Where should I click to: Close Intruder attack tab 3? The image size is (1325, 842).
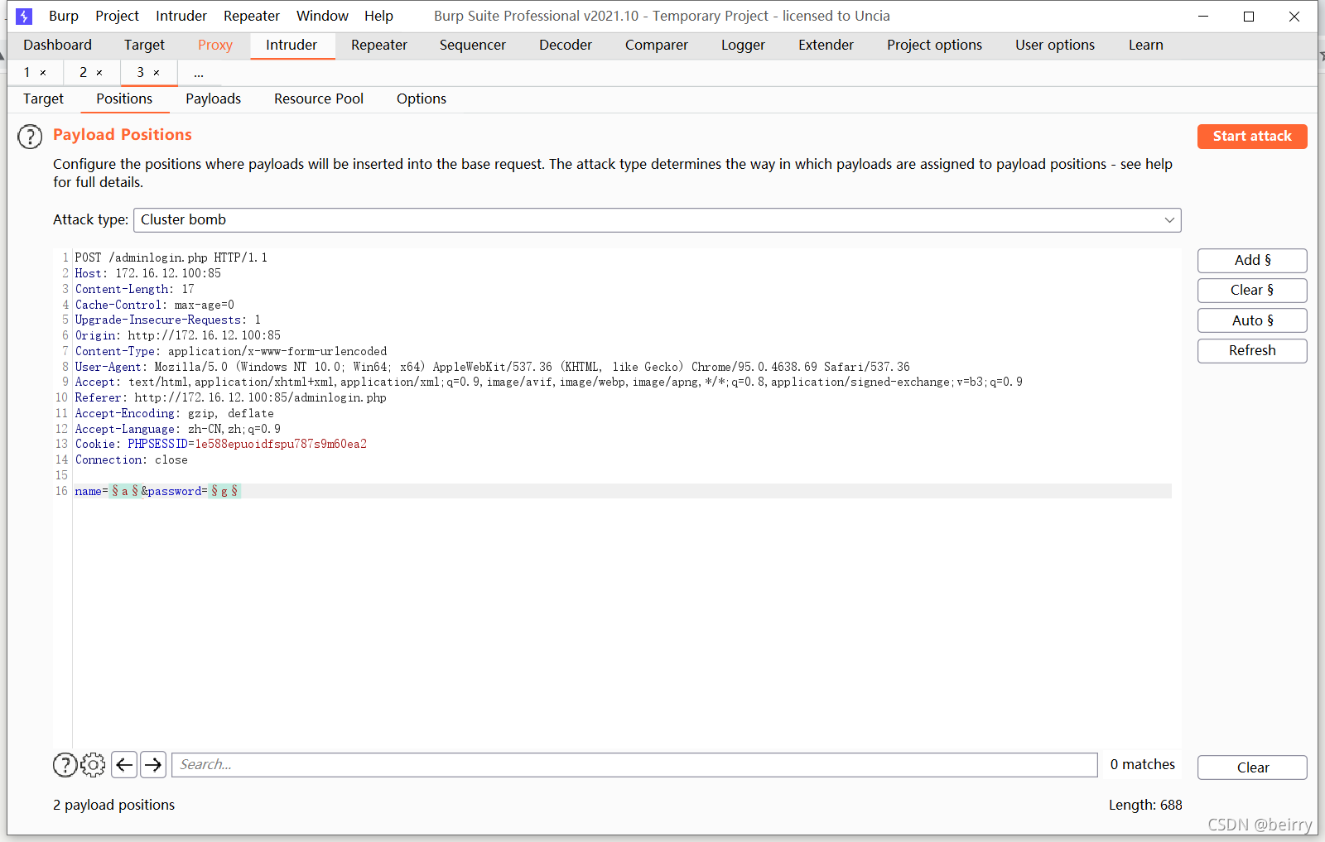pos(157,73)
